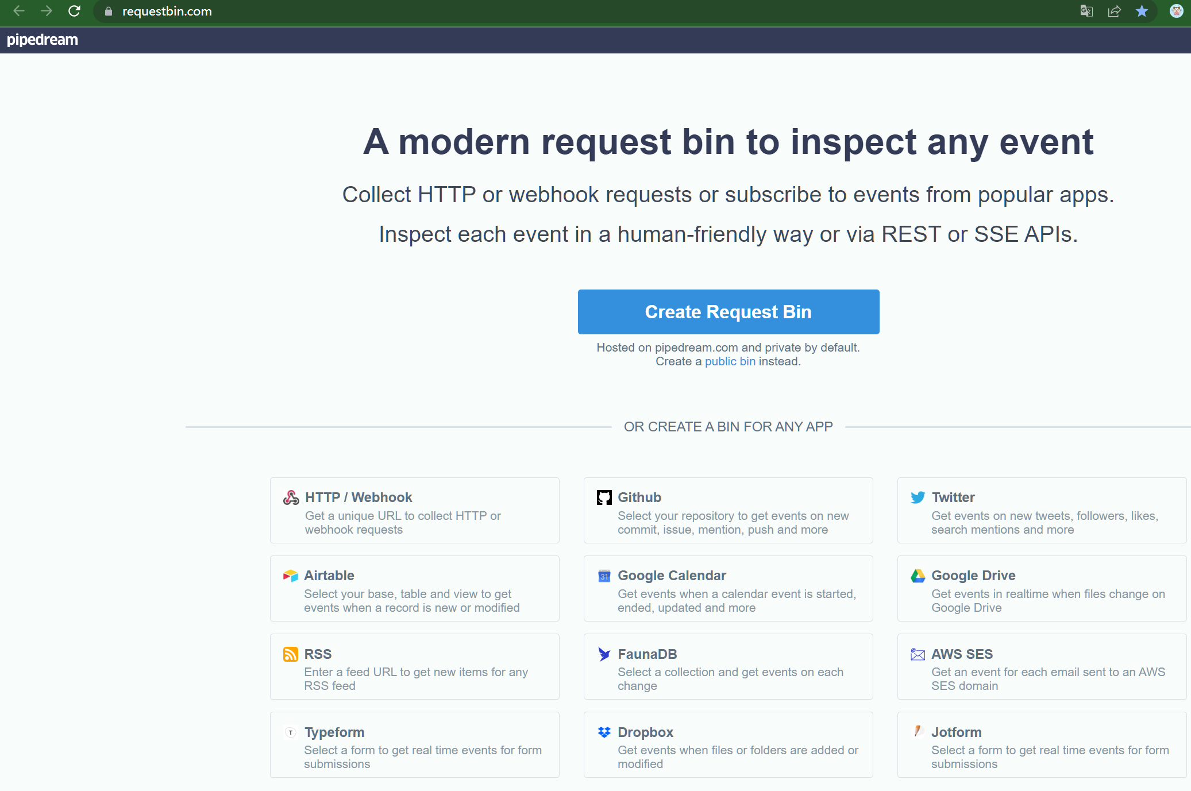Open the public bin link
This screenshot has height=791, width=1191.
(730, 361)
